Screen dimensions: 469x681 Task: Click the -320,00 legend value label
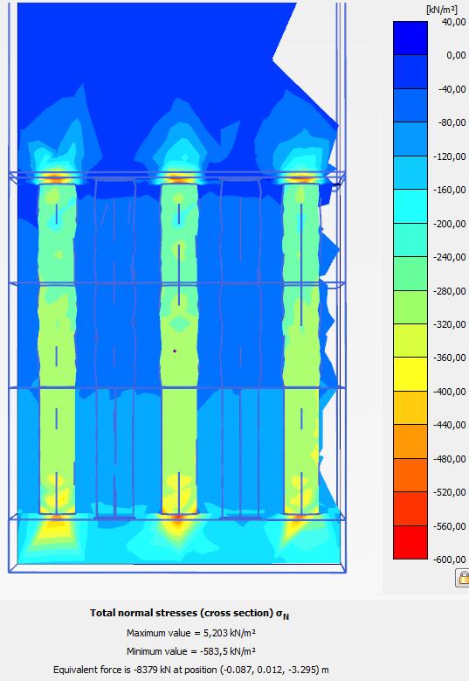tap(450, 324)
